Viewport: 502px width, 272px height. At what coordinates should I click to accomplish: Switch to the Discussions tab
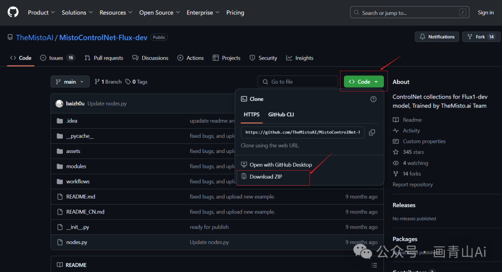pos(150,58)
